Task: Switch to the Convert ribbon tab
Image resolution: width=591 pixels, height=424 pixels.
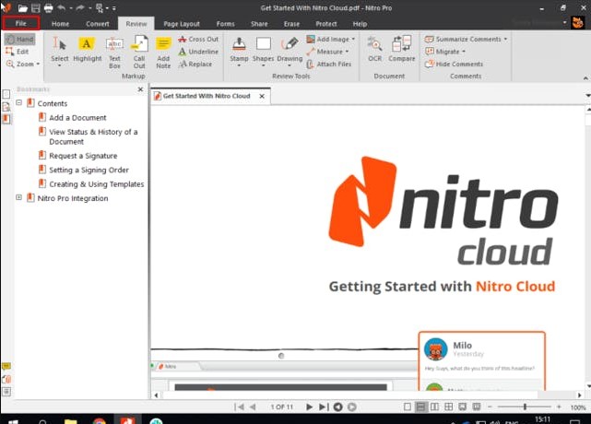Action: 97,24
